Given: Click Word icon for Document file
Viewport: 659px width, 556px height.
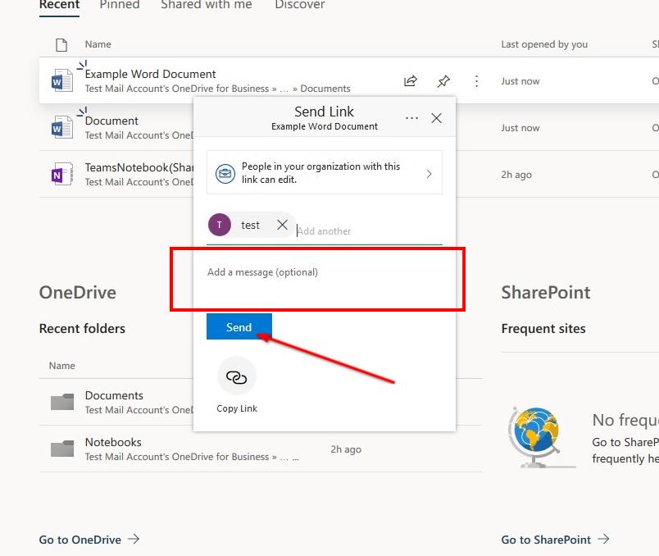Looking at the screenshot, I should tap(61, 127).
